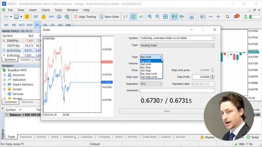Select the M30 timeframe
262x147 pixels.
tap(29, 25)
